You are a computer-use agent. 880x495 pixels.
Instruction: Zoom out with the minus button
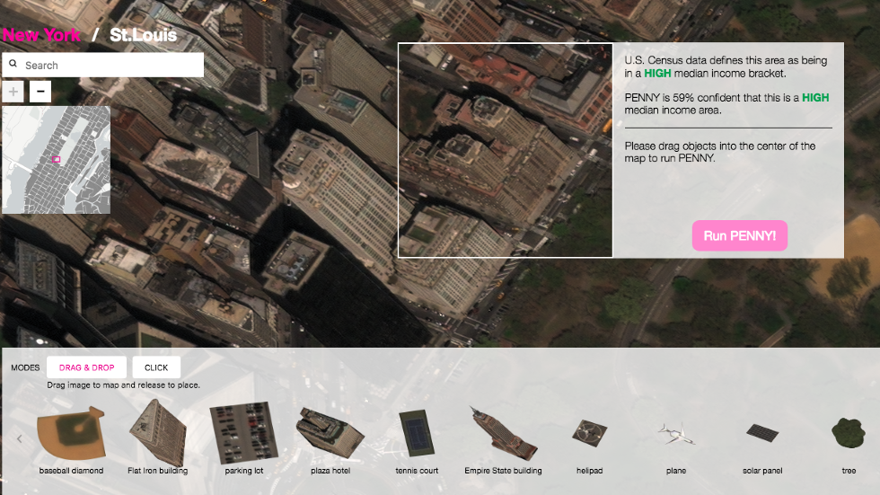coord(40,92)
